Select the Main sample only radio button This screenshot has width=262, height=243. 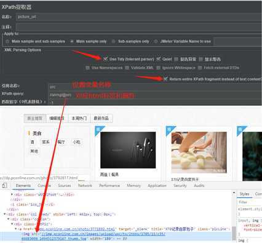(72, 41)
